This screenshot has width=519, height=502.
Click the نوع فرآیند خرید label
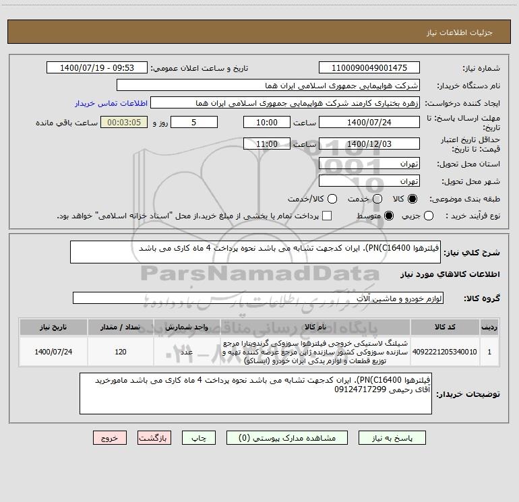pyautogui.click(x=472, y=216)
